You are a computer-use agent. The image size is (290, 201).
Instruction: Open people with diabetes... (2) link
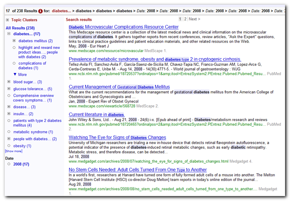pyautogui.click(x=35, y=139)
